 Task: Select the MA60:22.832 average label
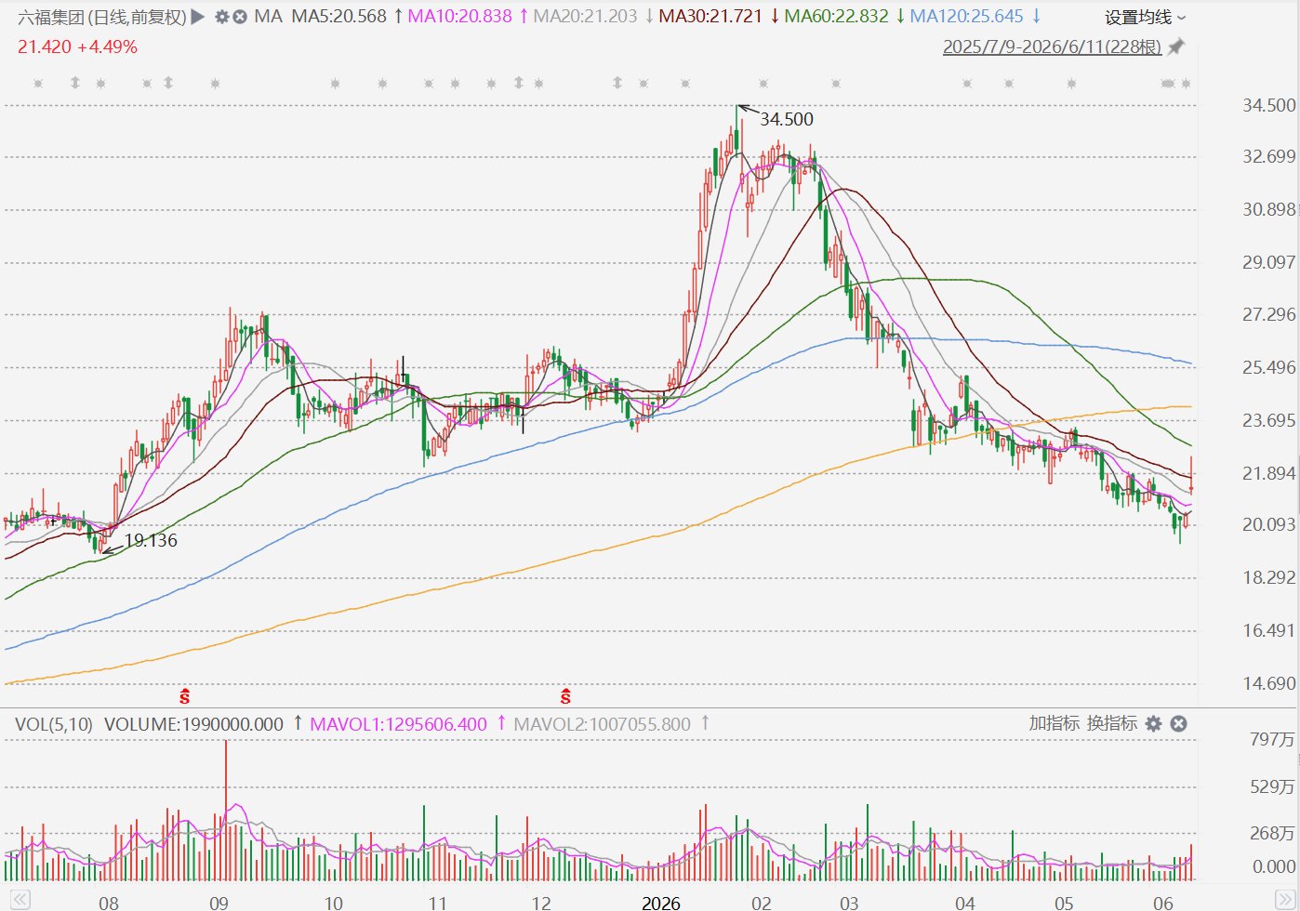point(836,17)
